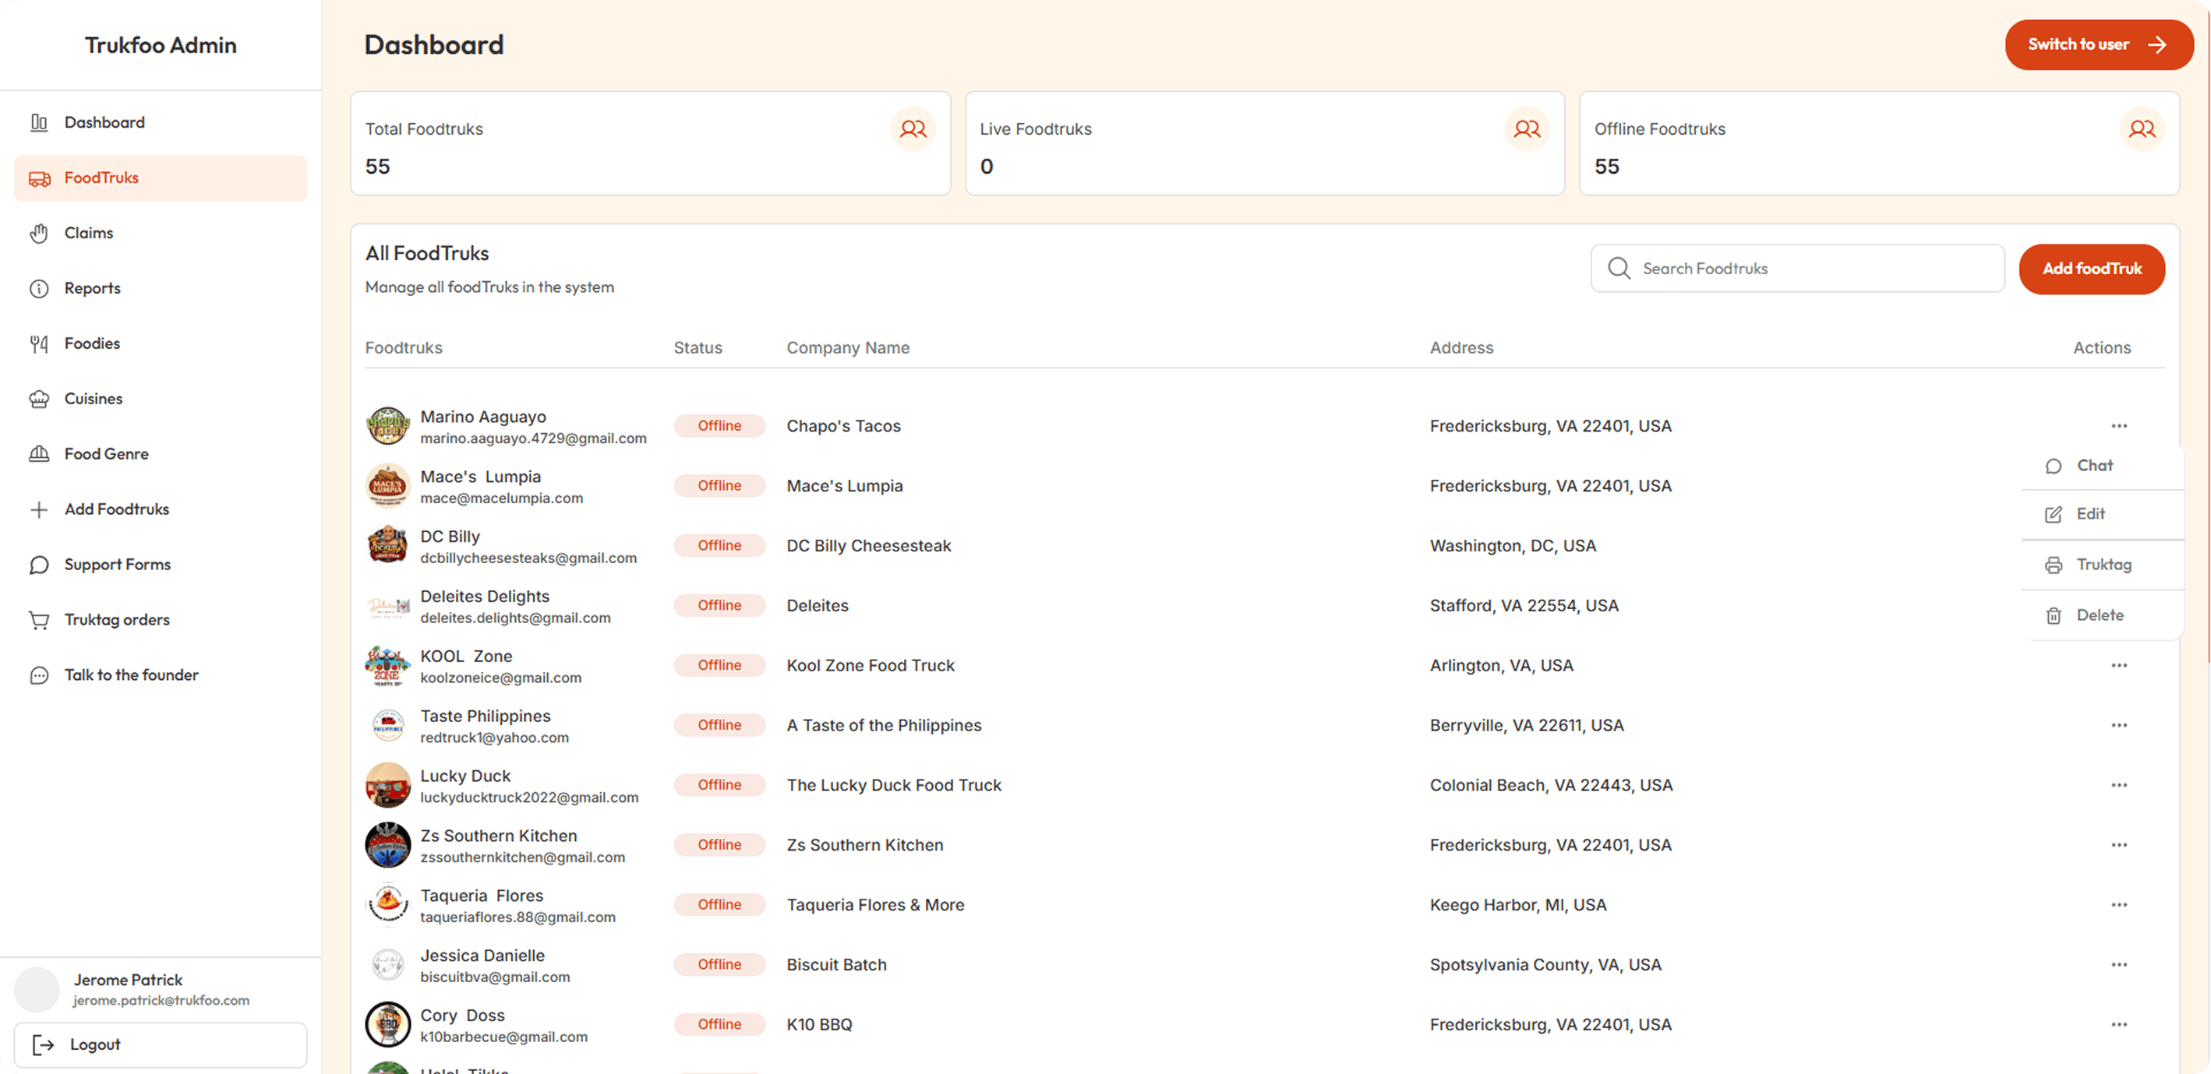
Task: Click marino.aaguayo.4729@gmail.com email
Action: click(x=533, y=438)
